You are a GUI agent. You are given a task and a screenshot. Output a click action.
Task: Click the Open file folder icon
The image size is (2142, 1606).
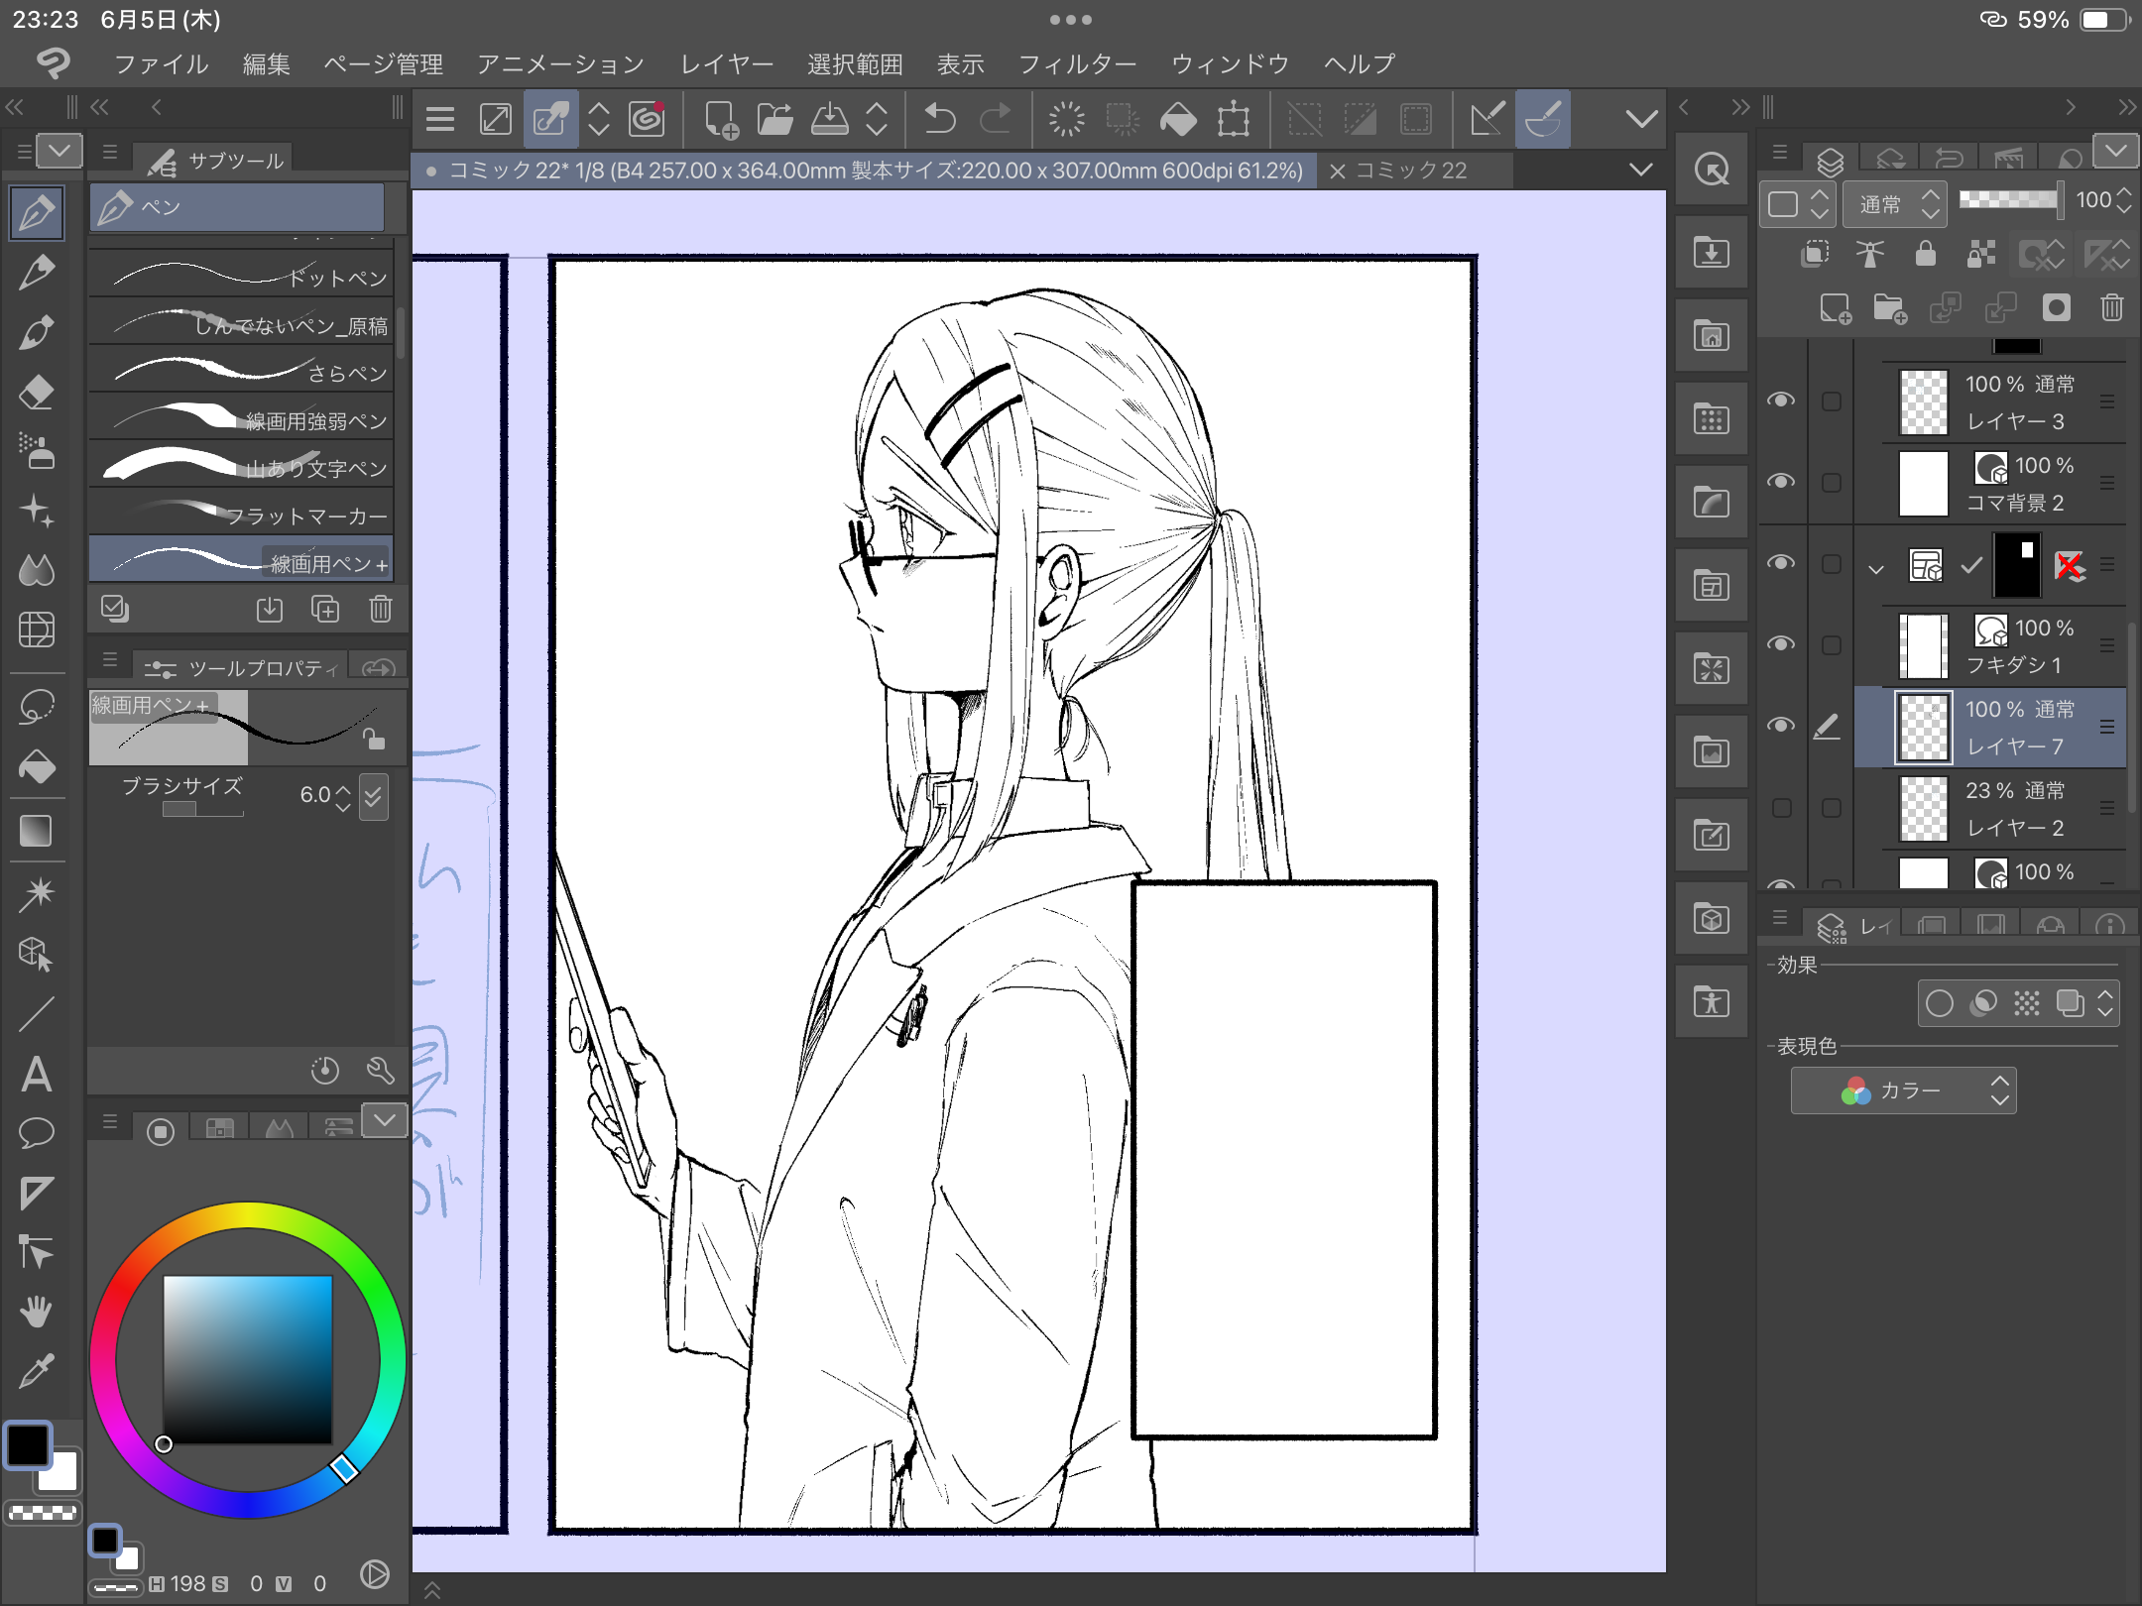click(774, 120)
